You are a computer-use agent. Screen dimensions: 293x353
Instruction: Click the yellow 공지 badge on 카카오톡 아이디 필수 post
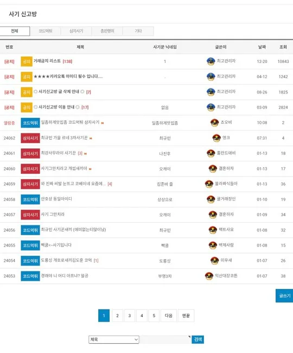(27, 77)
